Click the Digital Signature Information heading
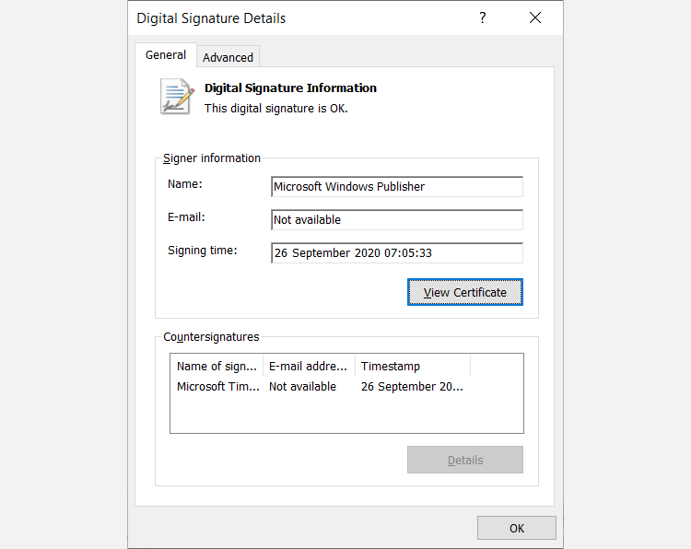 [290, 88]
